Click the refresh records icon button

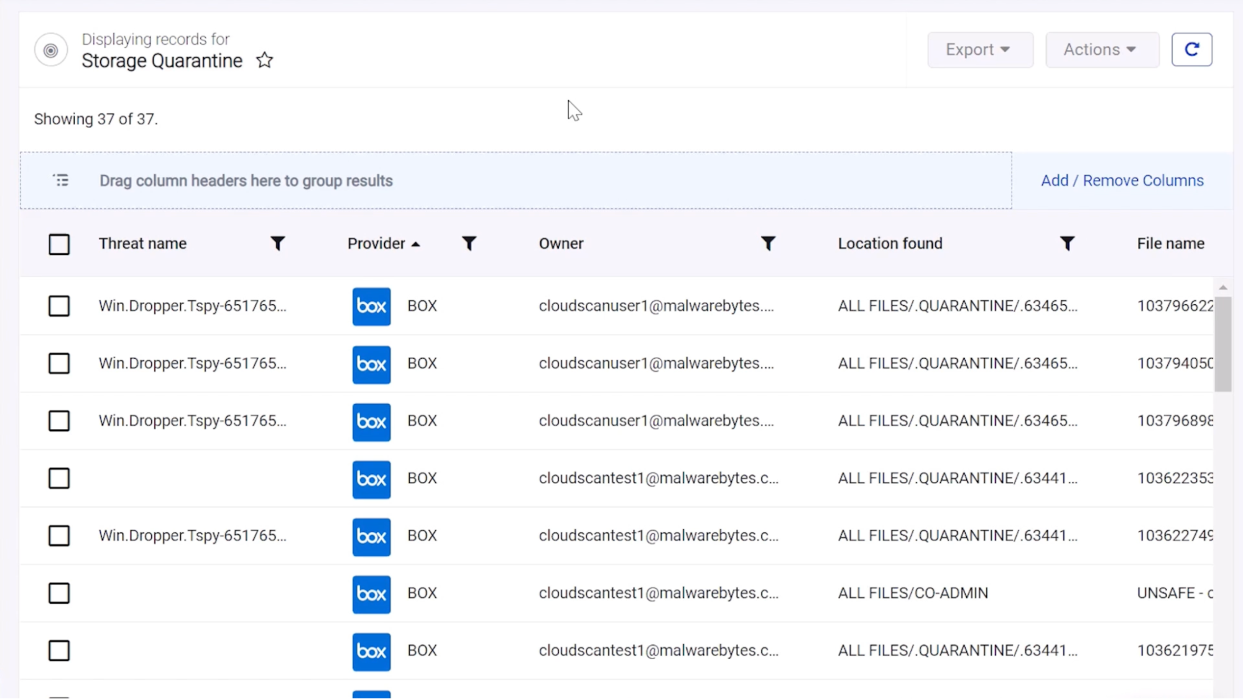[1191, 50]
